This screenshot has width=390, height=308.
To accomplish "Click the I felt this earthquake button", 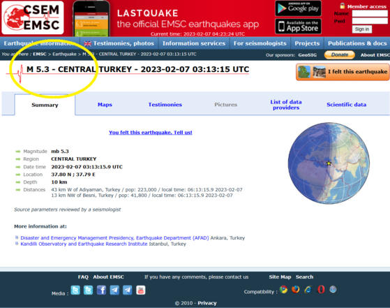I will tap(343, 72).
